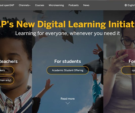
Task: Click the Academic Student Offering button
Action: tap(67, 70)
